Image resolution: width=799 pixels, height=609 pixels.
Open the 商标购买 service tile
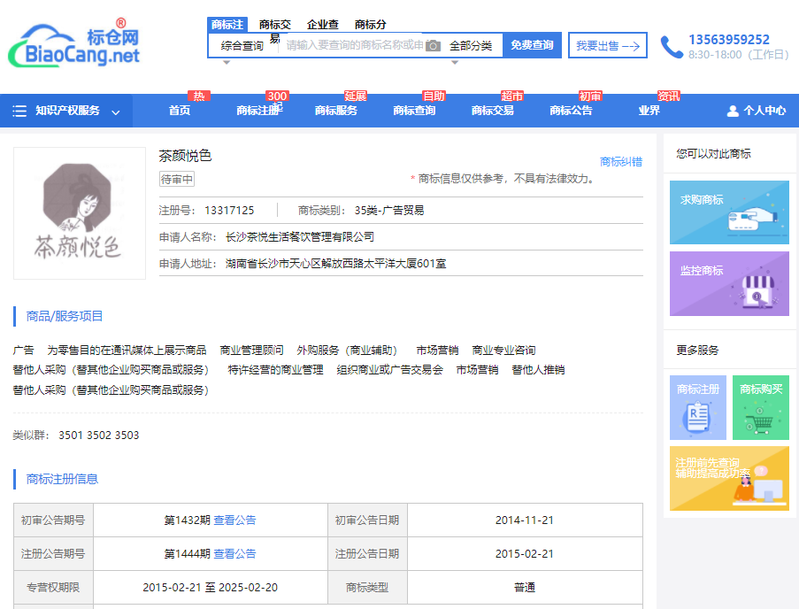761,408
